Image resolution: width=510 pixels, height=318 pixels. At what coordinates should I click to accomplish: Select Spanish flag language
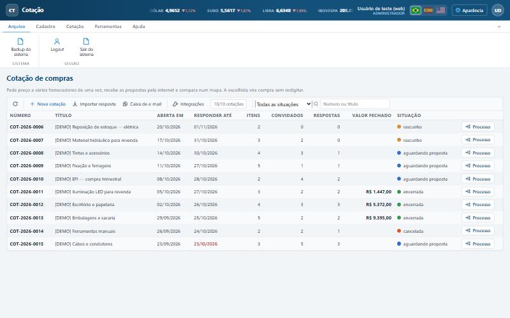point(428,10)
